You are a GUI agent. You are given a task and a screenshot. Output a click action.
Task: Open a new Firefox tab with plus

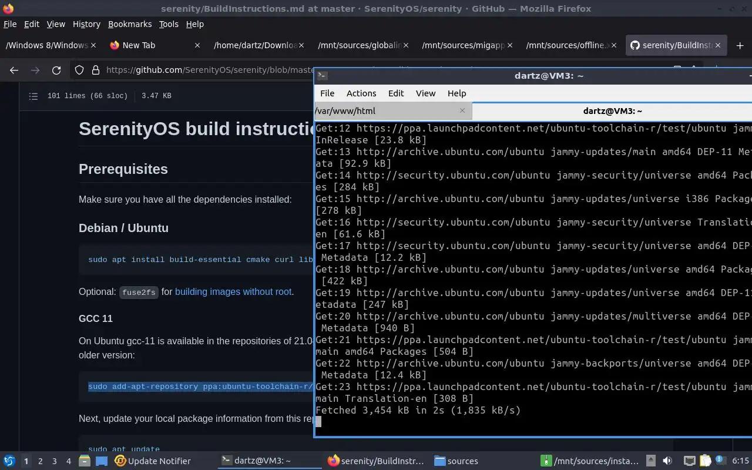click(x=740, y=45)
